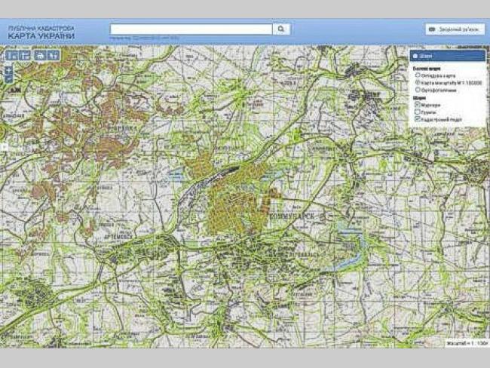Zoom out with the minus button
This screenshot has width=490, height=368.
[x=8, y=78]
